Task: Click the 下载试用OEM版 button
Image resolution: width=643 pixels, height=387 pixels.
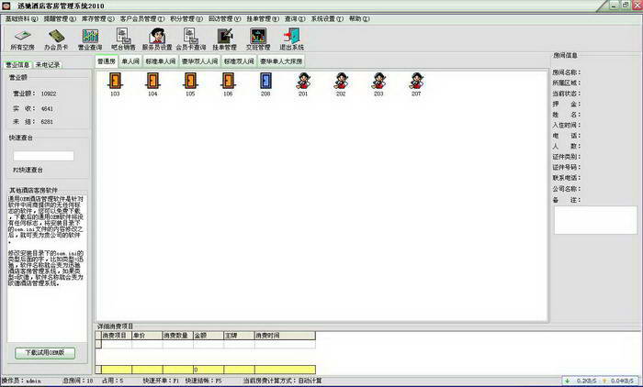Action: point(45,352)
